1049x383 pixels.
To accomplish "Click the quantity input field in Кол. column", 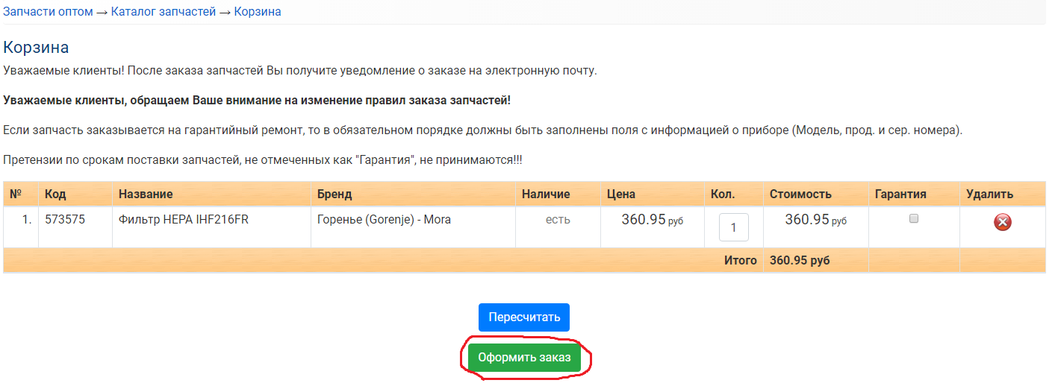I will point(733,227).
